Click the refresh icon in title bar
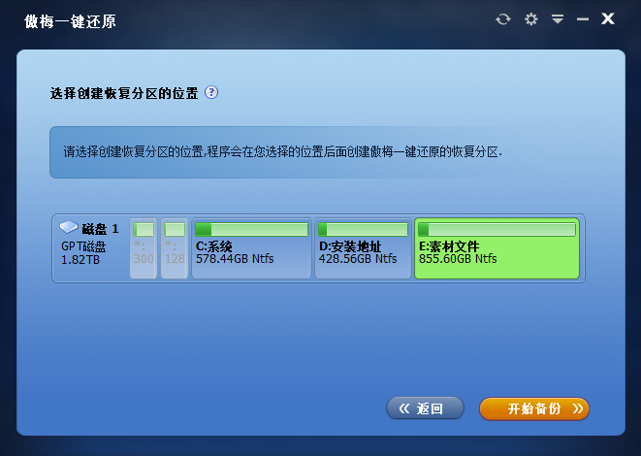Screen dimensions: 641x456 click(x=502, y=19)
